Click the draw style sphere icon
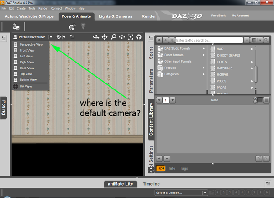Viewport: 274px width, 198px height. tap(58, 37)
